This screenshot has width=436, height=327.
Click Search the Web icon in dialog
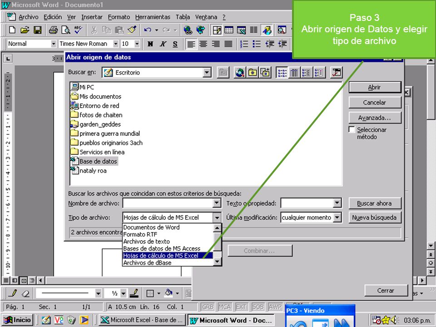[x=240, y=73]
